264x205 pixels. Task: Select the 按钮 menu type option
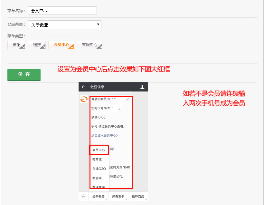pyautogui.click(x=16, y=45)
